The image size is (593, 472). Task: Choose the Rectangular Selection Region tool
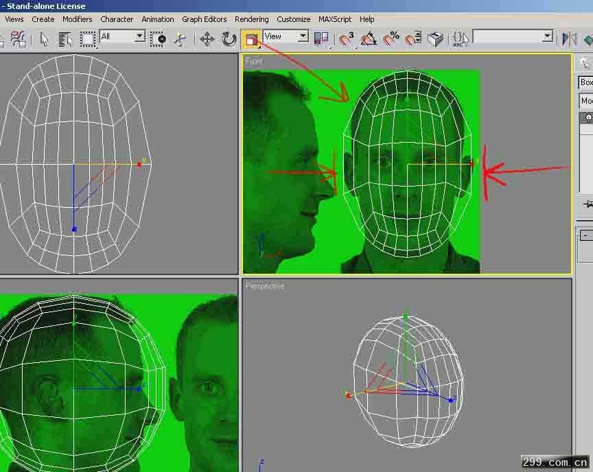(x=87, y=39)
